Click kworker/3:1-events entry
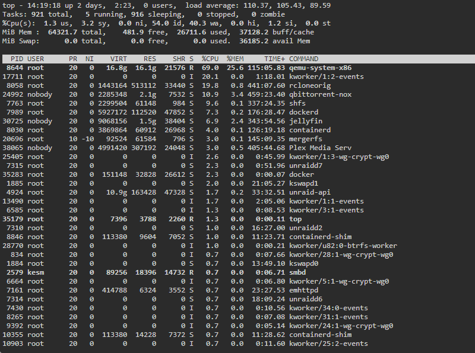This screenshot has width=475, height=353. pyautogui.click(x=326, y=210)
